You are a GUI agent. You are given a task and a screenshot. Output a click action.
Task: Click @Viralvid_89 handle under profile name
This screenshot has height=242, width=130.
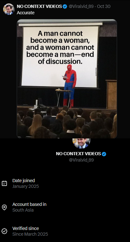(x=81, y=160)
